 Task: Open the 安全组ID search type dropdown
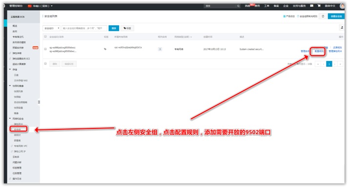click(51, 28)
